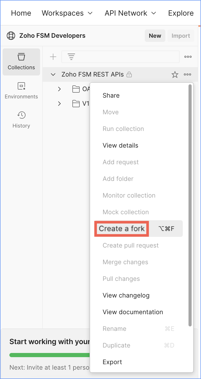Click the green onboarding progress bar

(49, 355)
